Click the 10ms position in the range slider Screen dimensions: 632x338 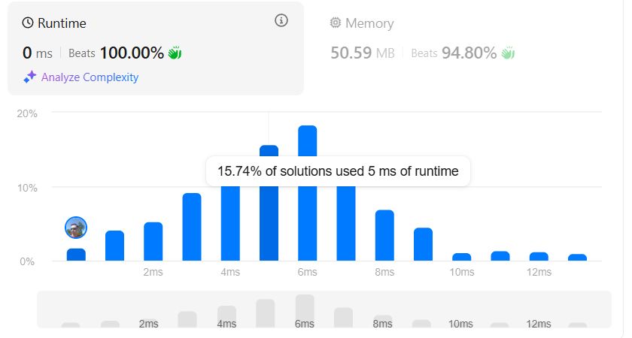pyautogui.click(x=460, y=324)
